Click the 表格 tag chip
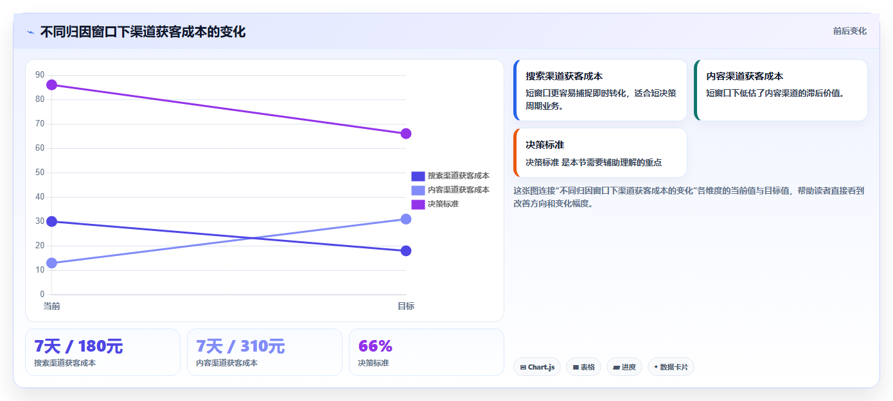This screenshot has height=401, width=893. (x=583, y=367)
